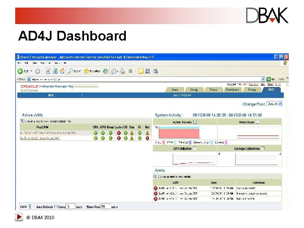Click the CPU Utilization chart
Image resolution: width=304 pixels, height=228 pixels.
pos(194,159)
